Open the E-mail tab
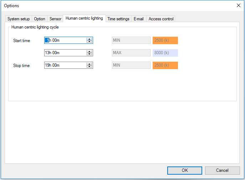The width and height of the screenshot is (245, 180). [x=138, y=19]
